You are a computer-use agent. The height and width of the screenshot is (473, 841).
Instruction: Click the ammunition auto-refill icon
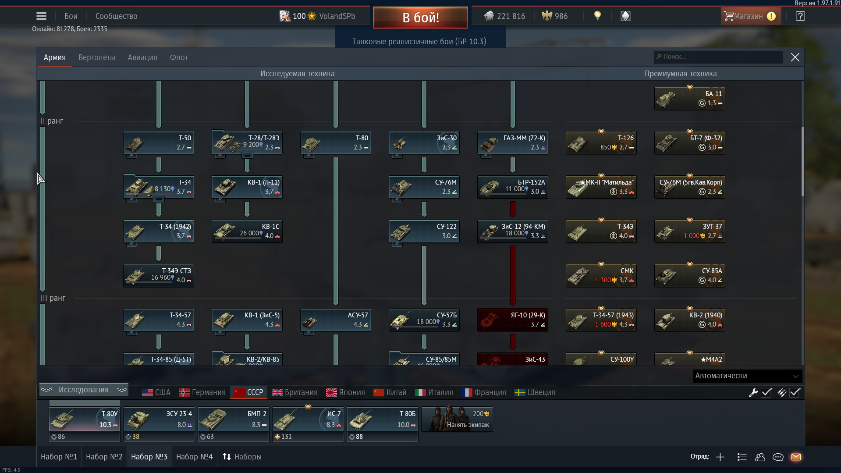tap(782, 393)
